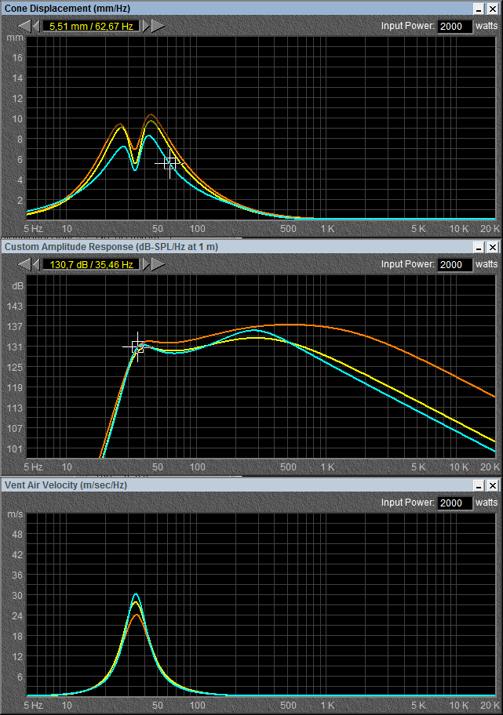The width and height of the screenshot is (503, 715).
Task: Click 'watts' label in Vent Air Velocity window
Action: [x=487, y=503]
